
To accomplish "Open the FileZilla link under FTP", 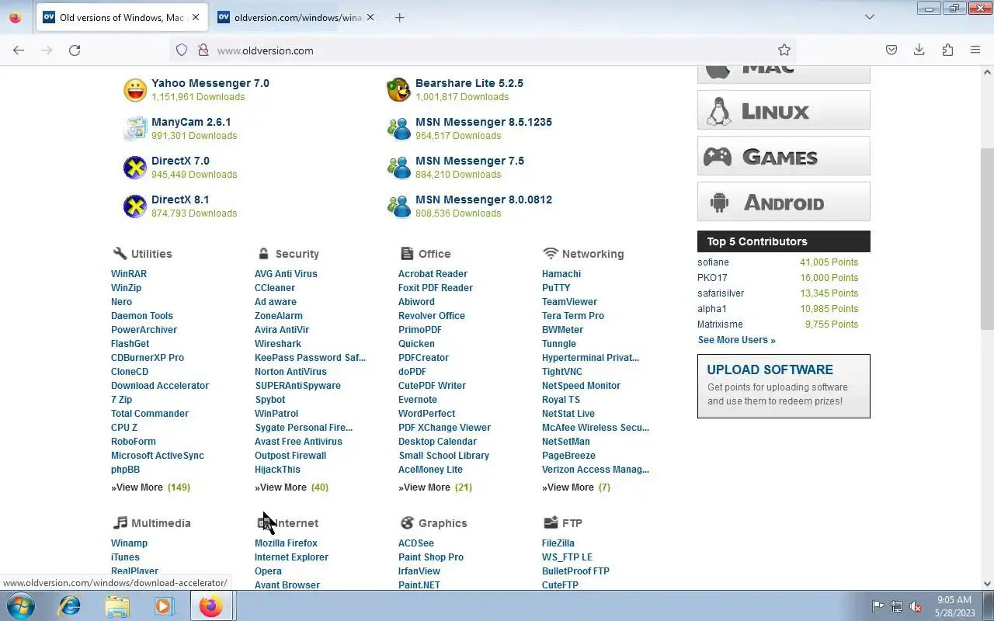I will click(x=558, y=543).
